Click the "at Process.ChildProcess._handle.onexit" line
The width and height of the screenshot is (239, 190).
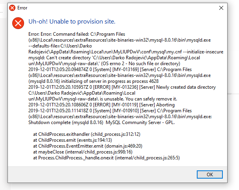[106, 158]
